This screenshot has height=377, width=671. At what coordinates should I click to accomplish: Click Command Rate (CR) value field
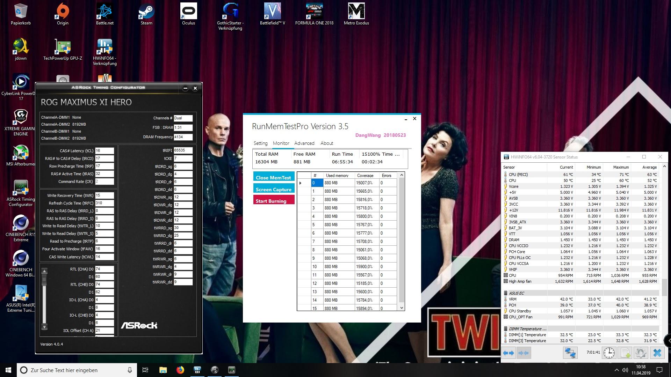(x=104, y=182)
